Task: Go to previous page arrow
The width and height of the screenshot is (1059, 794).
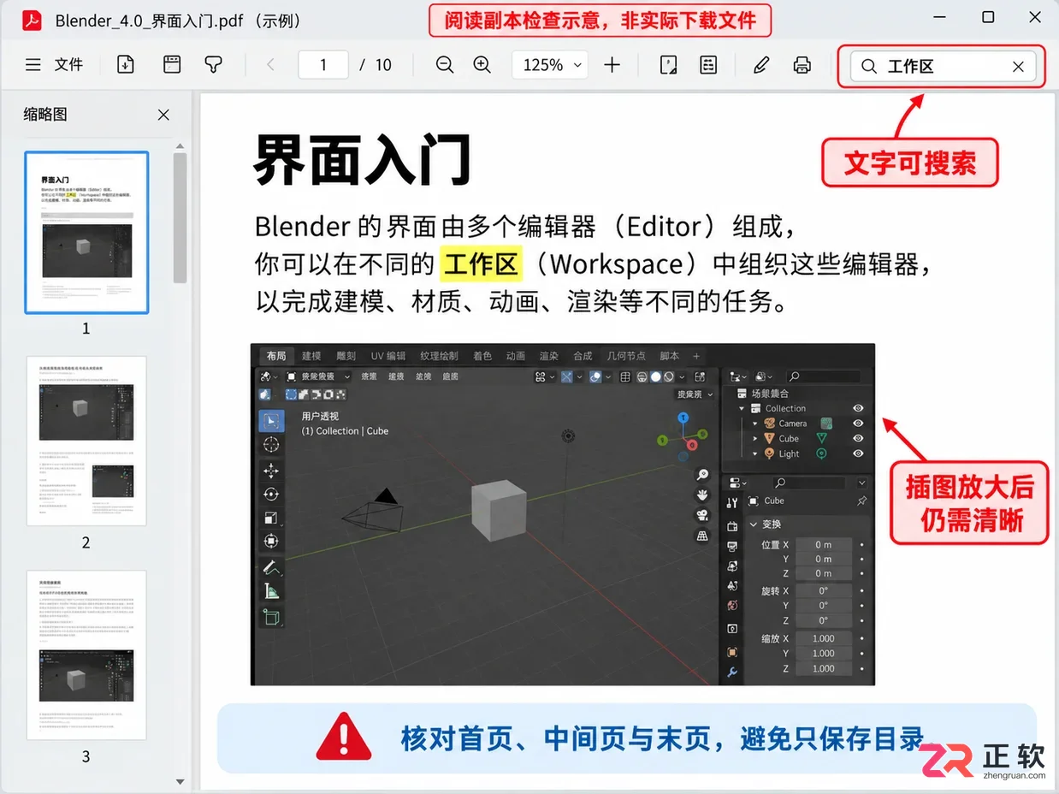Action: tap(270, 65)
